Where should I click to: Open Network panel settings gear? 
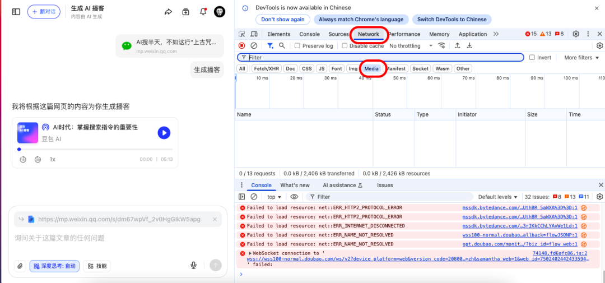[x=599, y=45]
